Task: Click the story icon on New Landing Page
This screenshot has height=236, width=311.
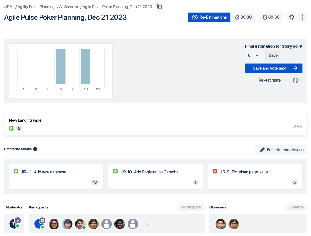Action: [x=12, y=128]
